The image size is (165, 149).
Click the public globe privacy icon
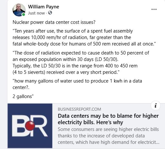tap(50, 13)
